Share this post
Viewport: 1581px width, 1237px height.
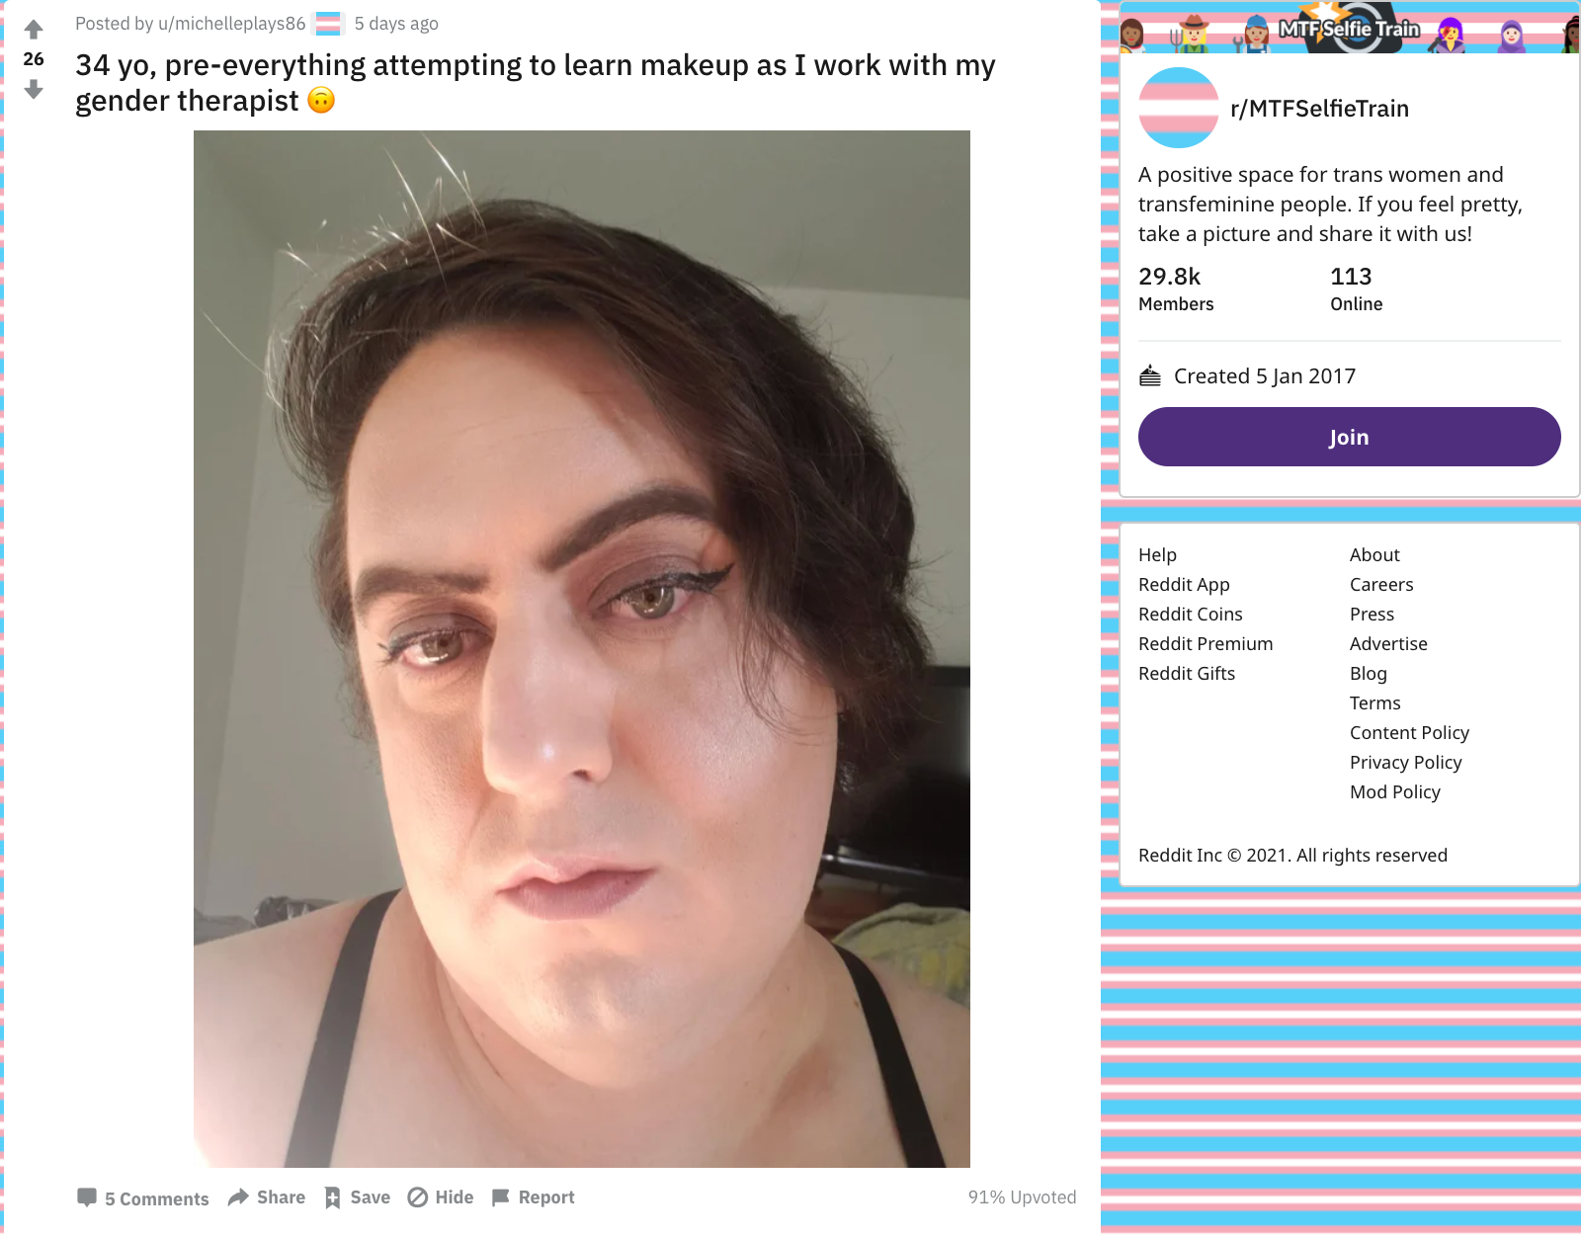pyautogui.click(x=267, y=1197)
